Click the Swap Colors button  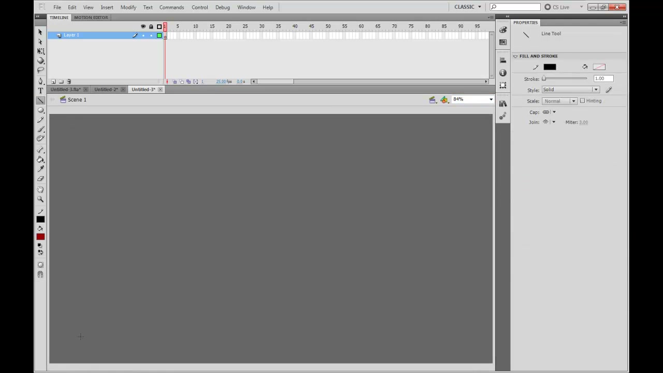40,252
